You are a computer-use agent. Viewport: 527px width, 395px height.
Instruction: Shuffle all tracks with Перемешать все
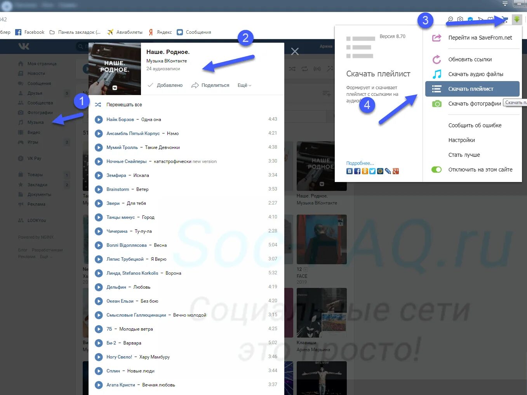118,105
